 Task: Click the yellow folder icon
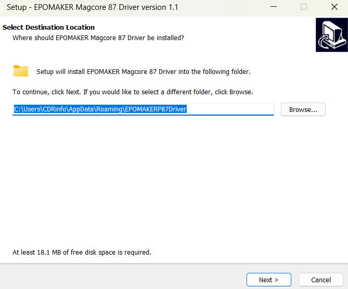coord(21,71)
